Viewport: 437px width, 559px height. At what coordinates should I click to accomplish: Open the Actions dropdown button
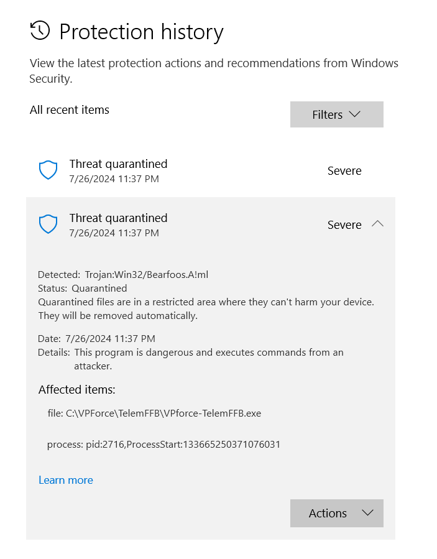point(336,513)
